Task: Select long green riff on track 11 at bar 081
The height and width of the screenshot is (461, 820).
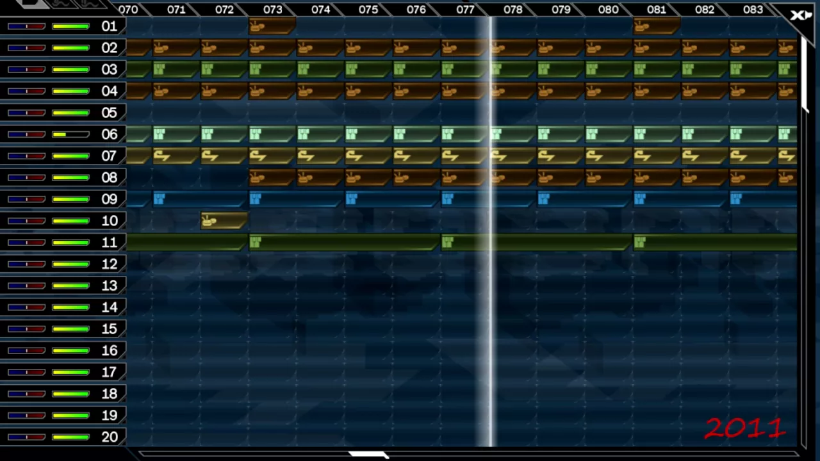Action: tap(715, 242)
